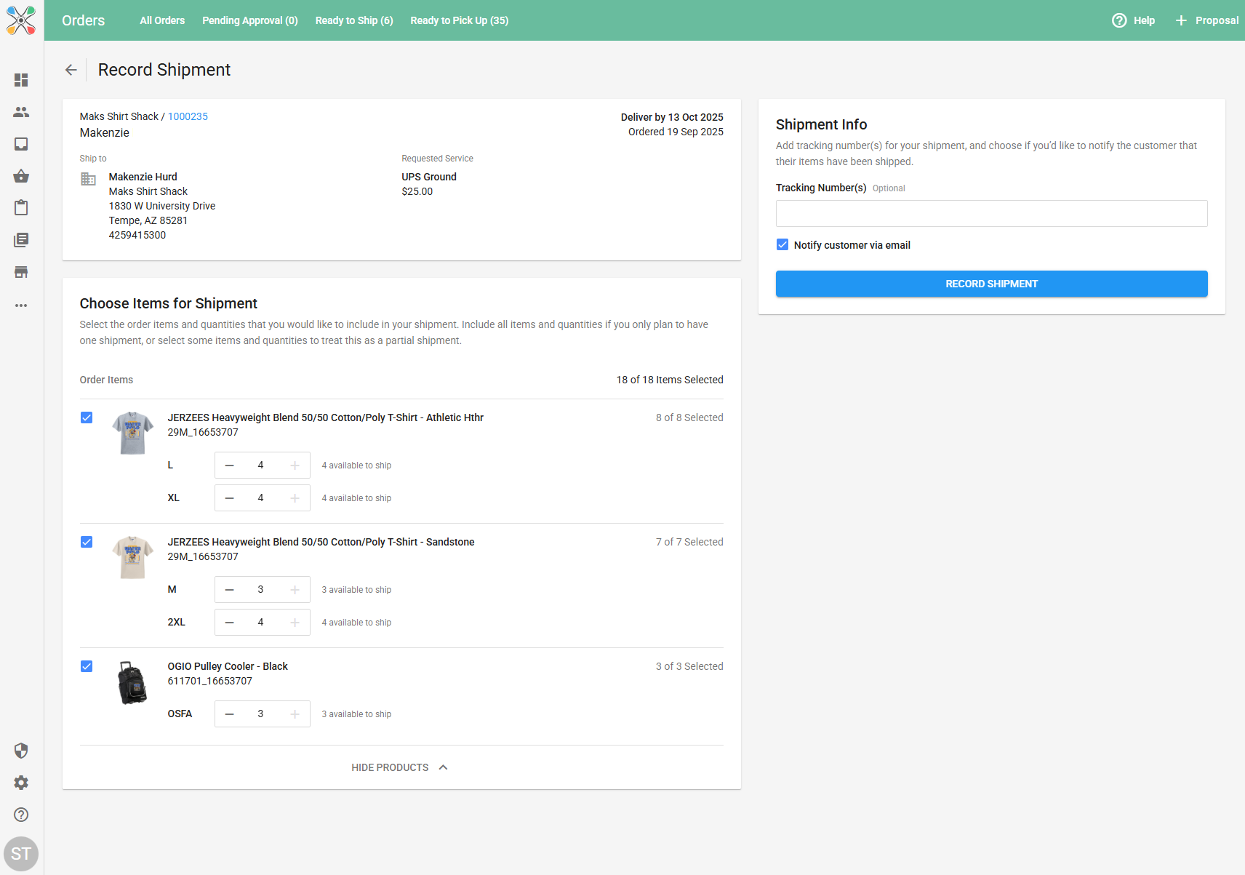This screenshot has height=875, width=1245.
Task: Click the Record Shipment button
Action: pos(991,284)
